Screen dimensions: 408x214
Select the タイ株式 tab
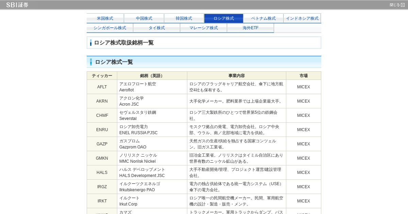point(157,28)
